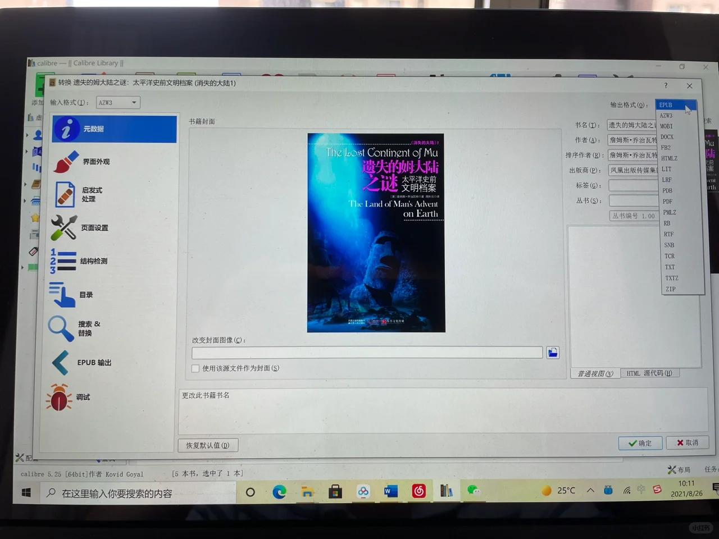The width and height of the screenshot is (719, 539).
Task: Click the 丛书编号 series number spinner
Action: click(635, 216)
